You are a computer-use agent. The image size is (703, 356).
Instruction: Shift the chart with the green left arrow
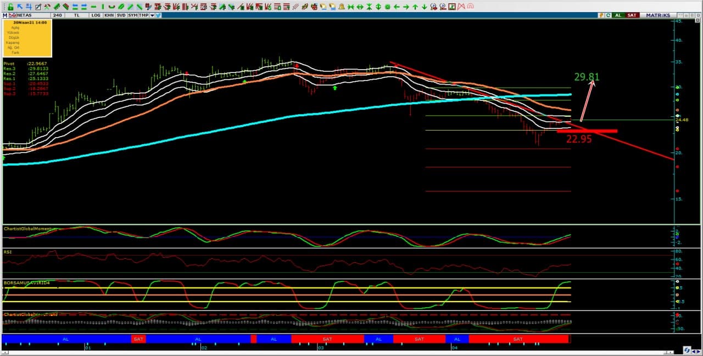tap(397, 7)
